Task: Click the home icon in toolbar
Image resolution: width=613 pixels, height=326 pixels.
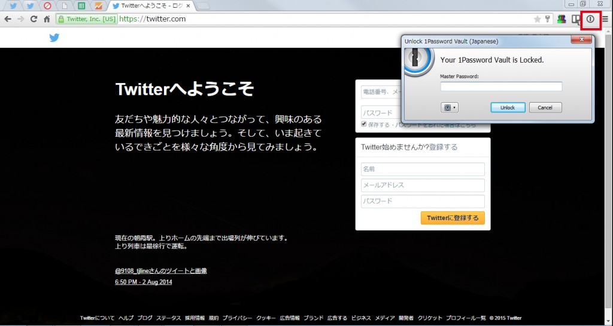Action: 47,19
